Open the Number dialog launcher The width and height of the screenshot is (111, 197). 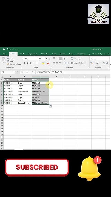tap(108, 68)
